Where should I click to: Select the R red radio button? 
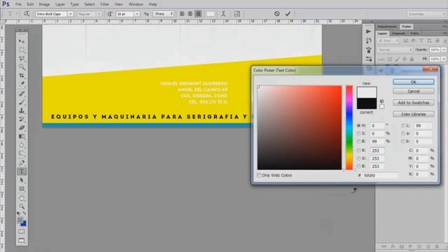pyautogui.click(x=358, y=150)
